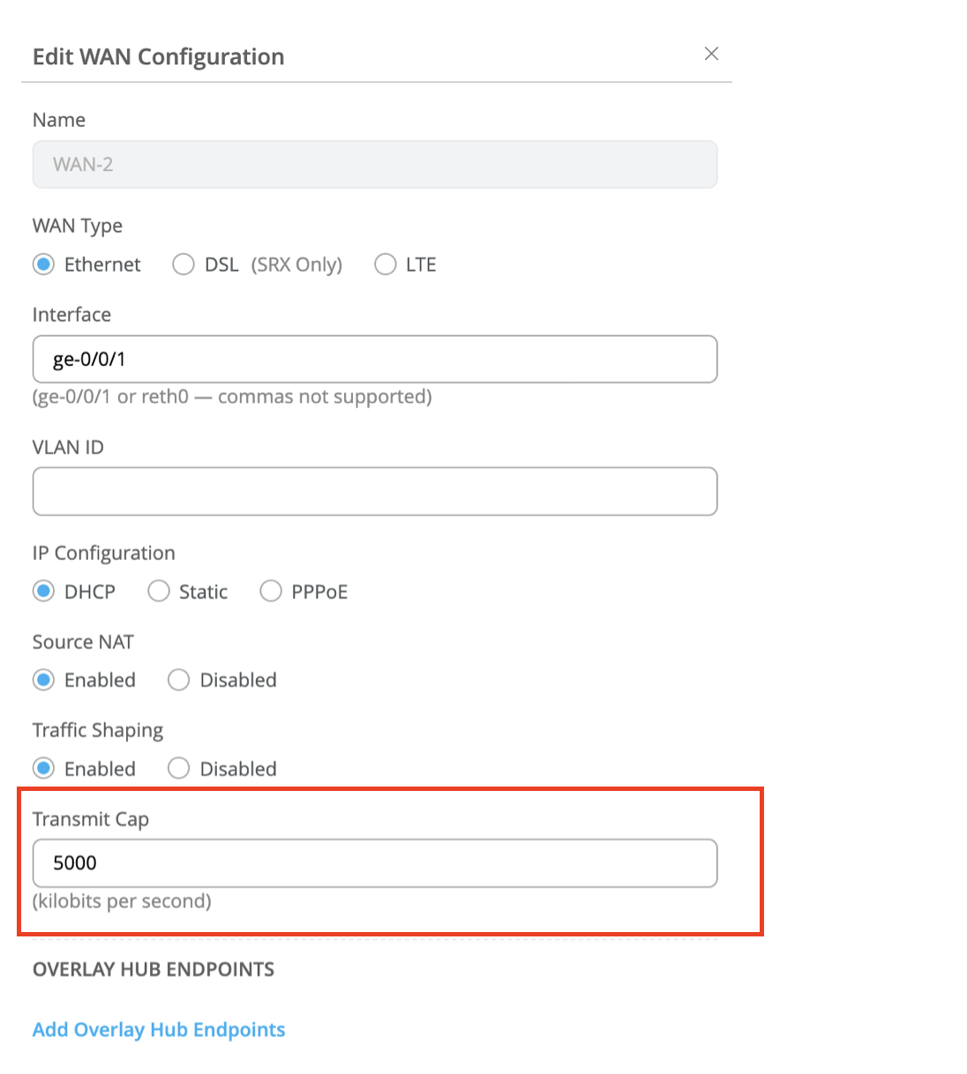Viewport: 967px width, 1074px height.
Task: Click the LTE label text
Action: pyautogui.click(x=421, y=265)
